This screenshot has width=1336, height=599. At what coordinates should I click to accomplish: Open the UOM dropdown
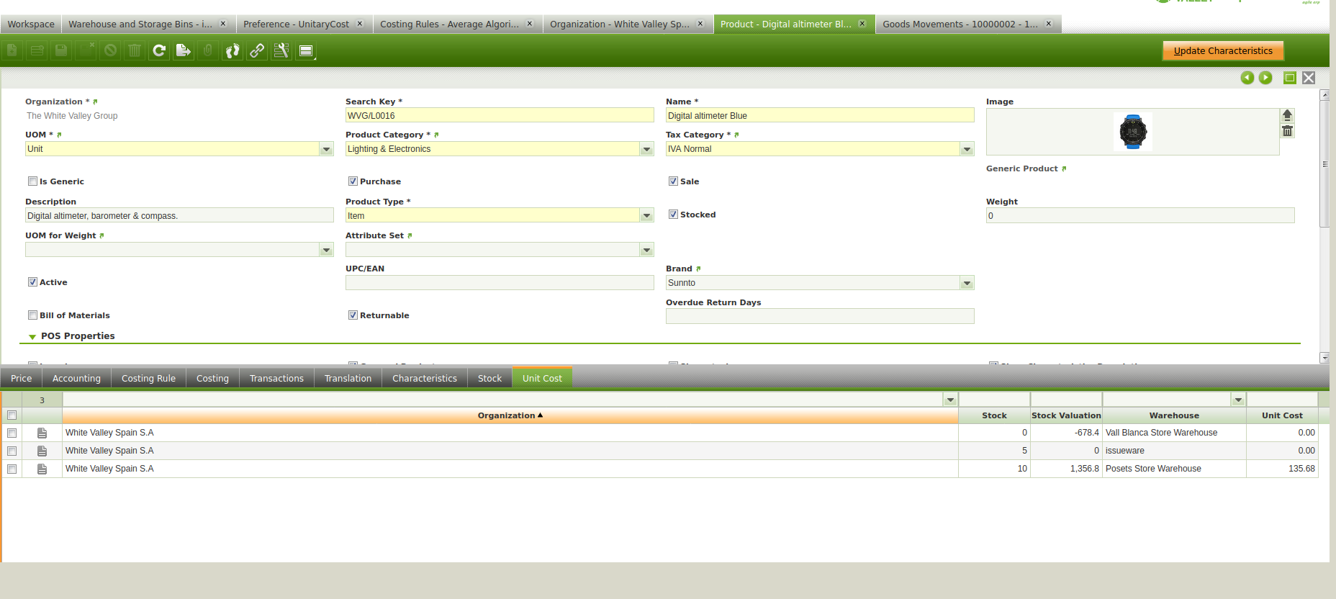coord(326,149)
